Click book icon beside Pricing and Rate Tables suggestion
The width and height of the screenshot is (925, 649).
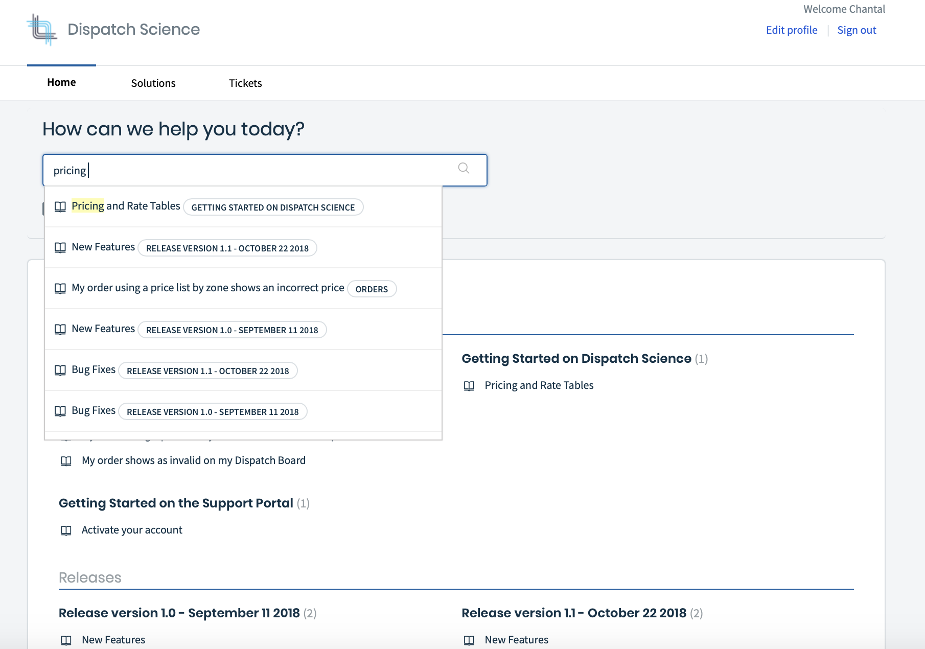(60, 206)
